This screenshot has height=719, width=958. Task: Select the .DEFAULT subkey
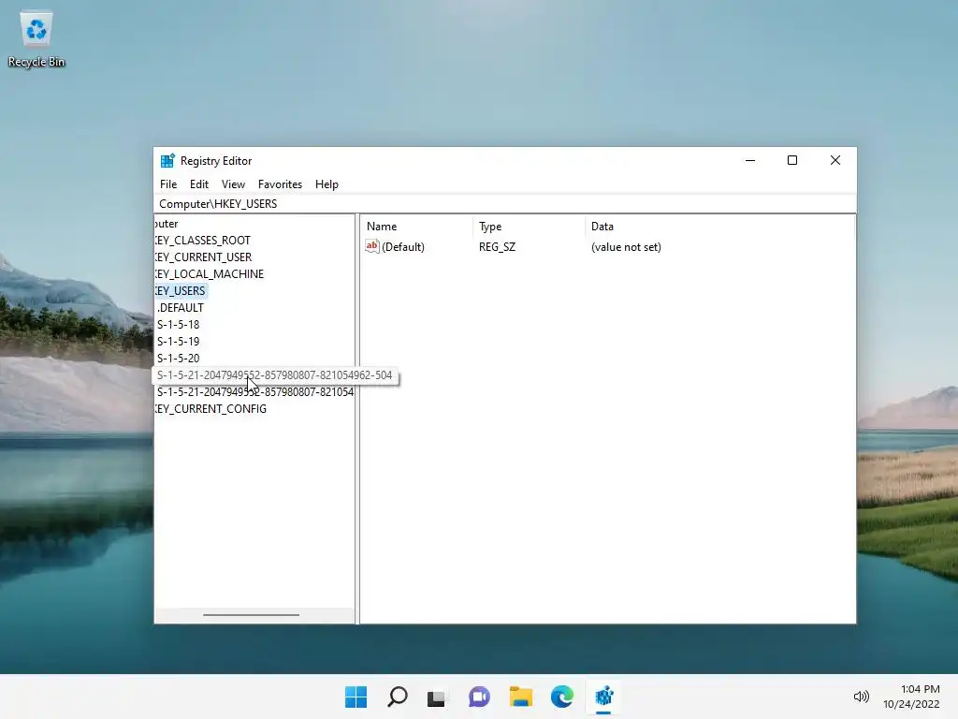[181, 307]
